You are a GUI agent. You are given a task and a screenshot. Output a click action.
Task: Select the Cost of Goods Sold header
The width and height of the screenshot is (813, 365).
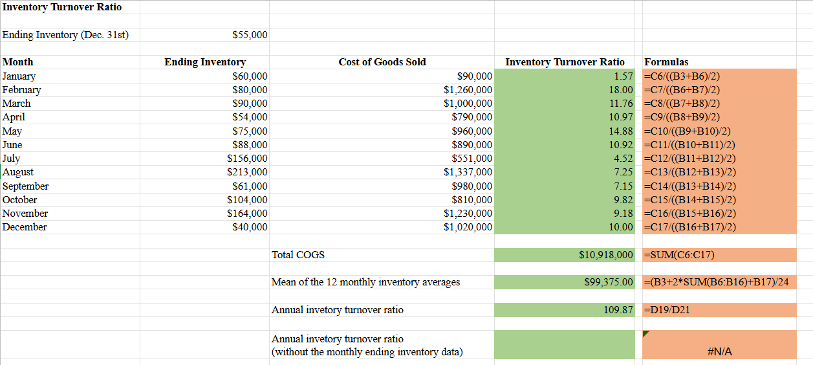[x=382, y=62]
